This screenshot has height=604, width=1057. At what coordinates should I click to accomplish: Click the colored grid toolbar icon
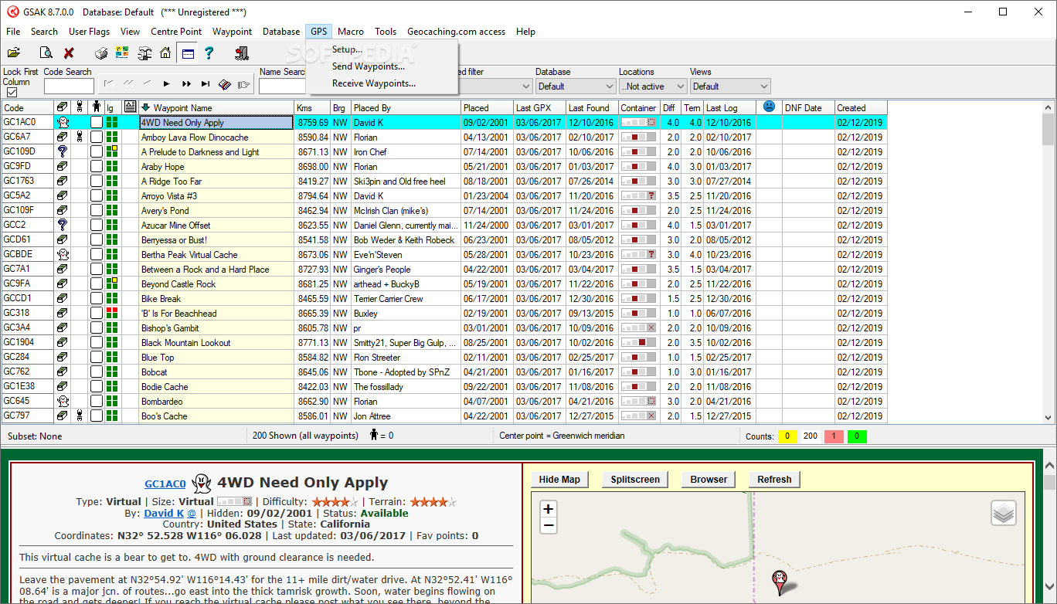click(x=122, y=53)
